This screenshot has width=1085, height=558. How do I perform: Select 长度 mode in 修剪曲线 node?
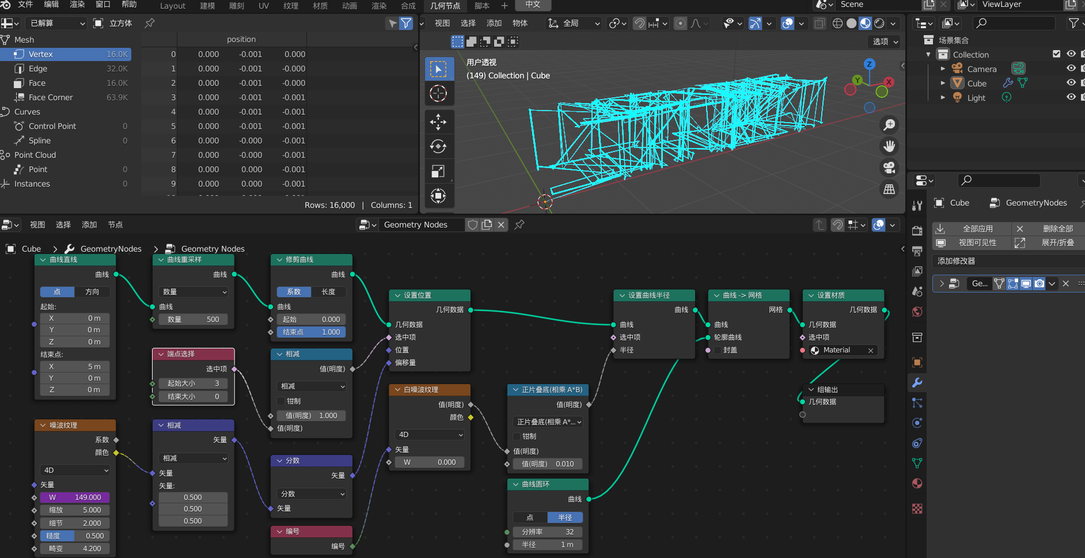[328, 292]
